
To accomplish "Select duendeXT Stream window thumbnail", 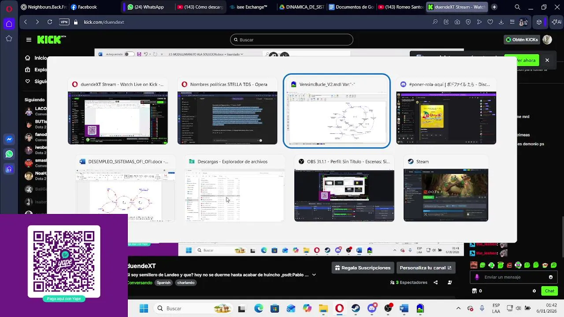I will 118,112.
